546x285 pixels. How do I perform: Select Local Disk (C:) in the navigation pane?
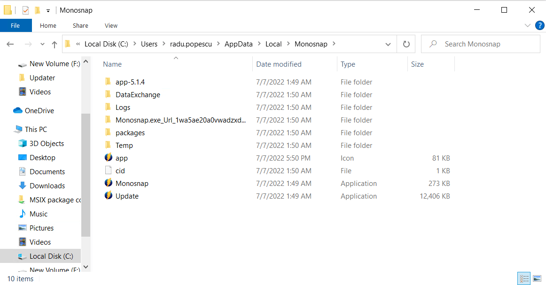pyautogui.click(x=40, y=256)
